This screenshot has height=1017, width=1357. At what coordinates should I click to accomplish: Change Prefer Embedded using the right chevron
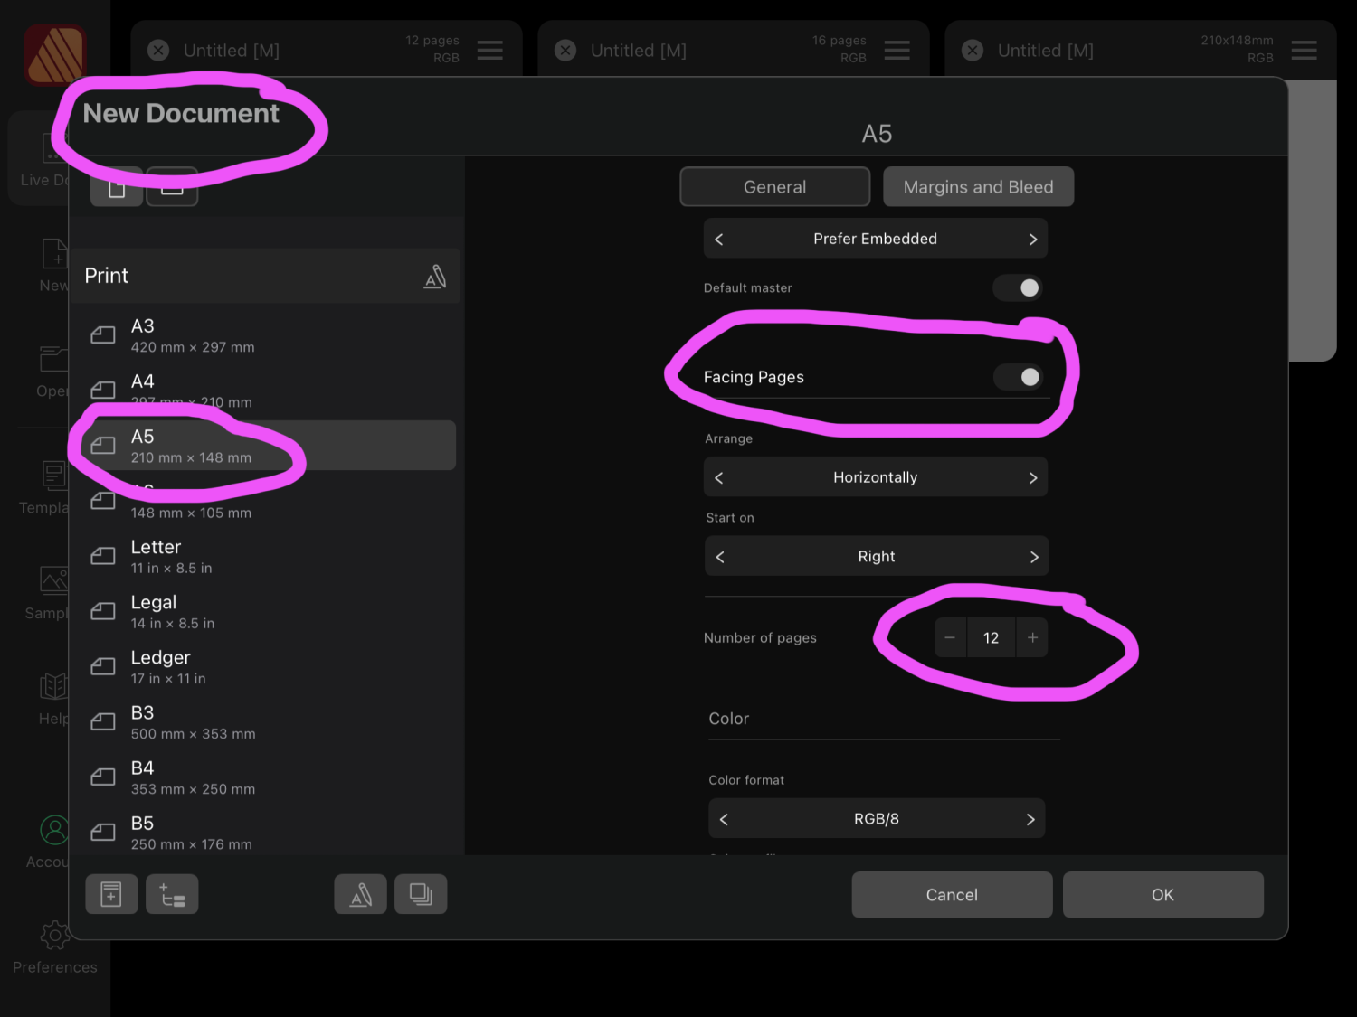pos(1033,238)
